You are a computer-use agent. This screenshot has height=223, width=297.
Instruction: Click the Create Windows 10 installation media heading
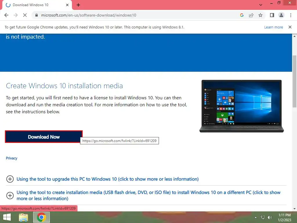tap(64, 86)
